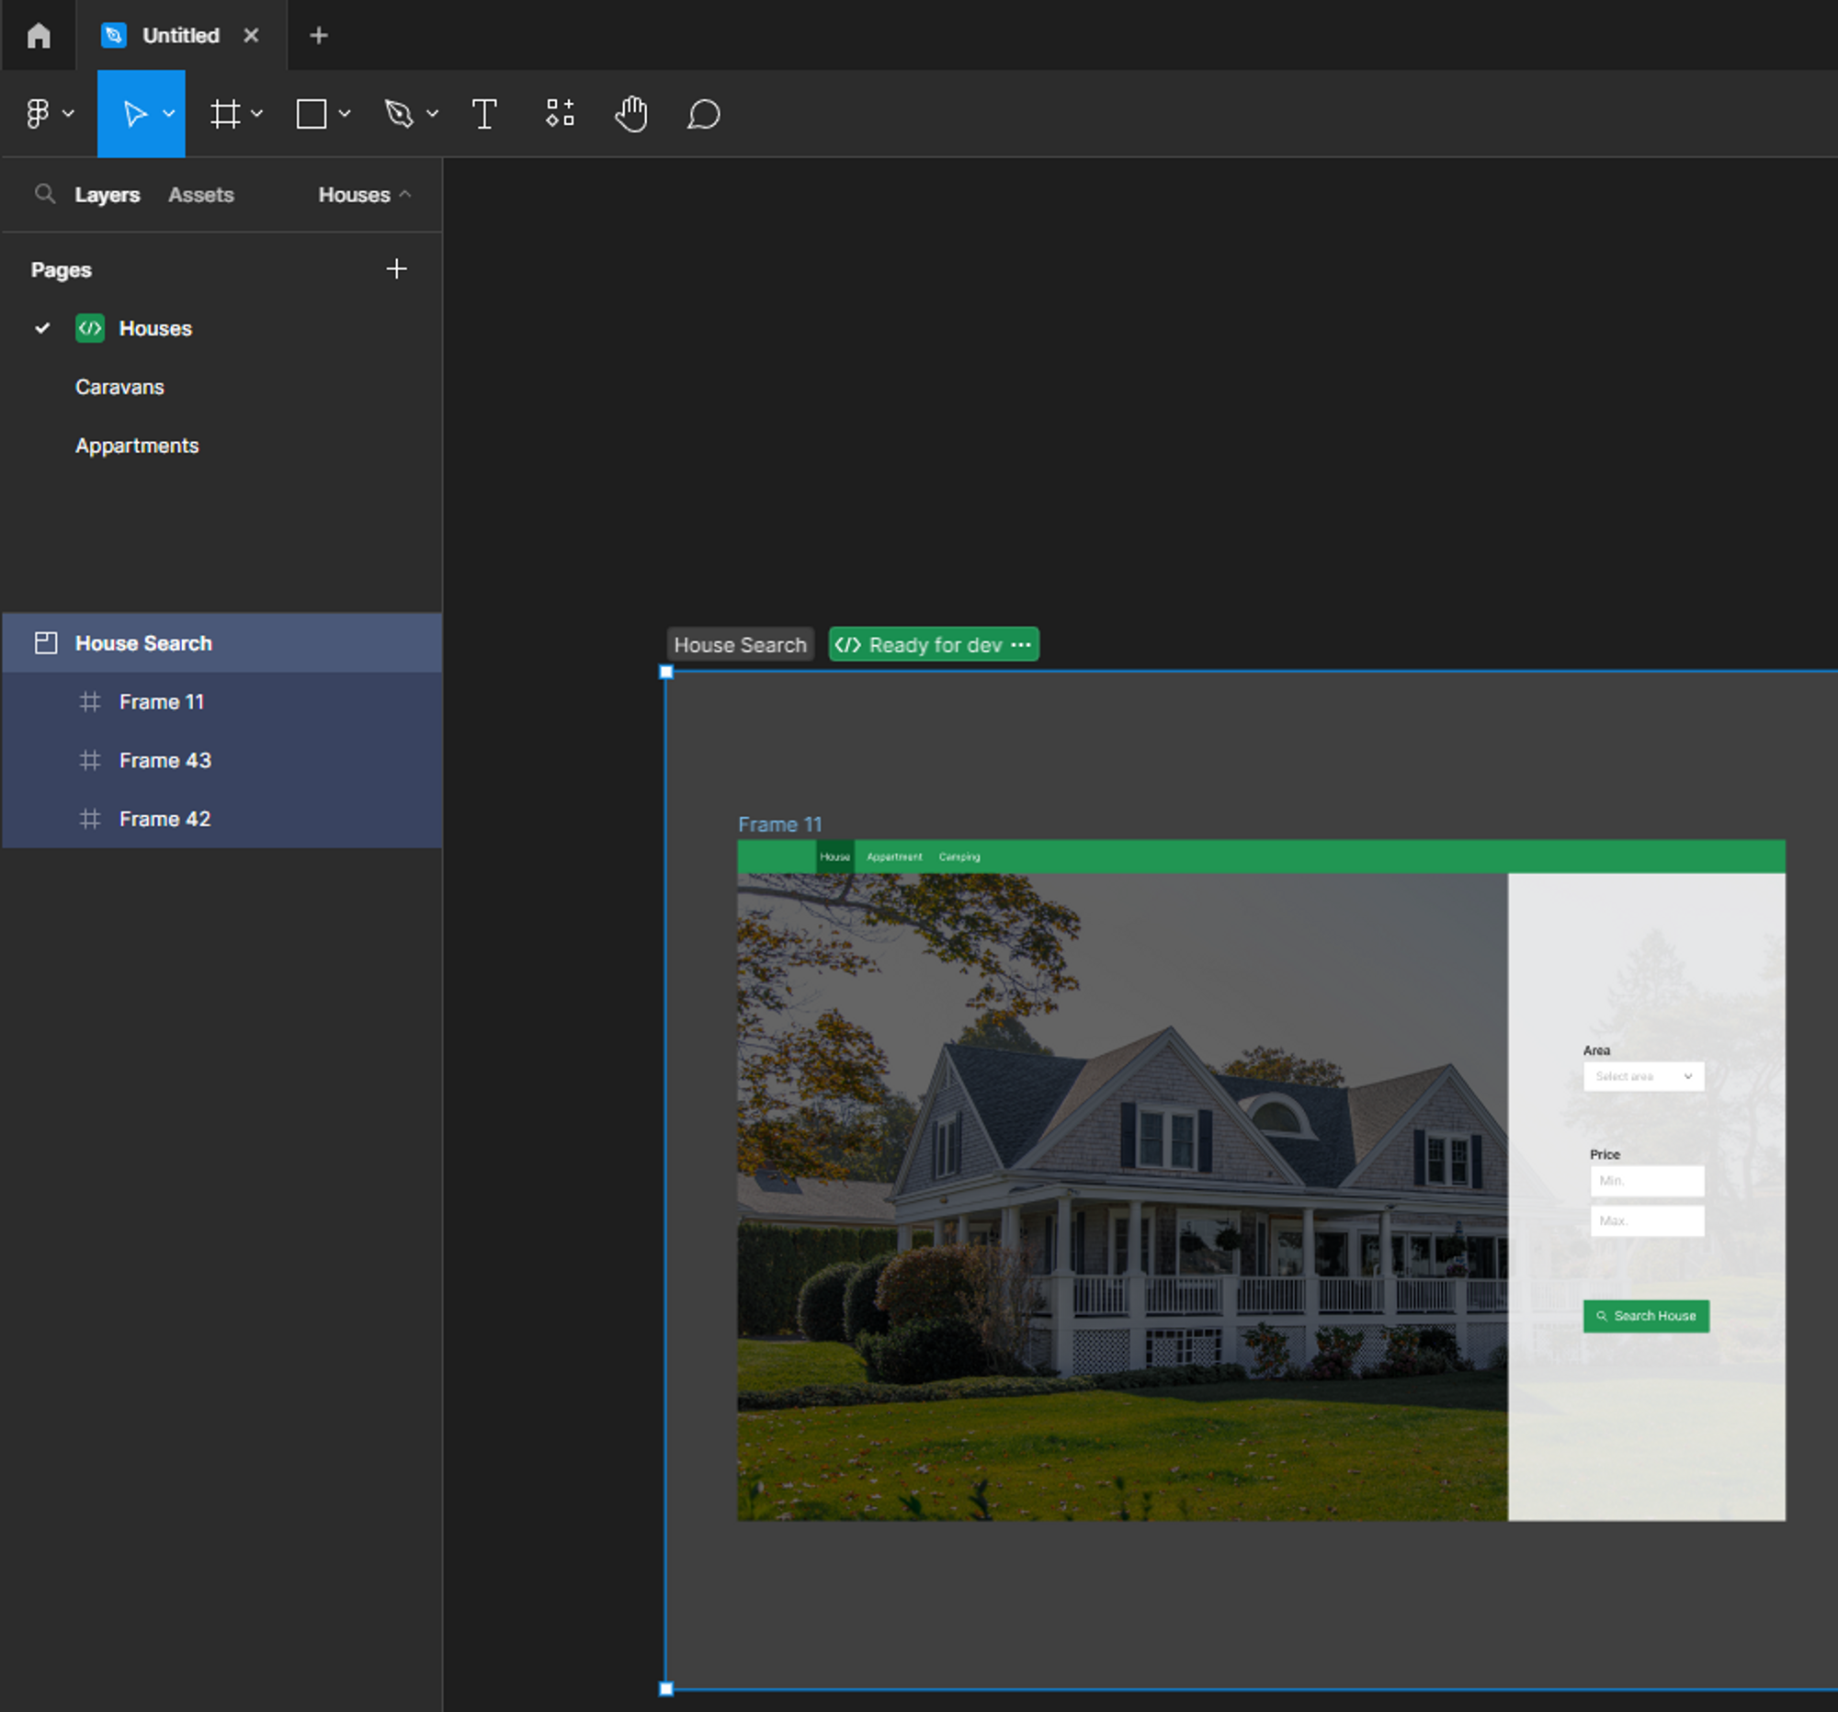The image size is (1838, 1712).
Task: Close the Untitled tab
Action: click(252, 35)
